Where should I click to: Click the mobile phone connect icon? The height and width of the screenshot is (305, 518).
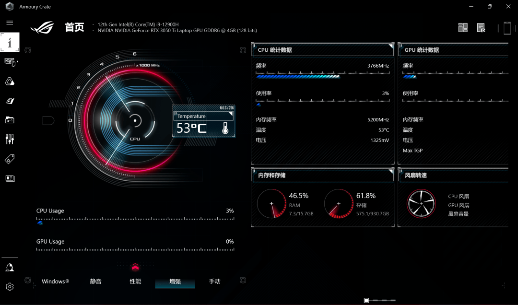507,28
